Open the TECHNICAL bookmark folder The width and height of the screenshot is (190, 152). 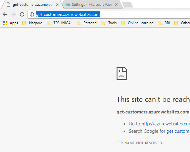click(x=59, y=23)
